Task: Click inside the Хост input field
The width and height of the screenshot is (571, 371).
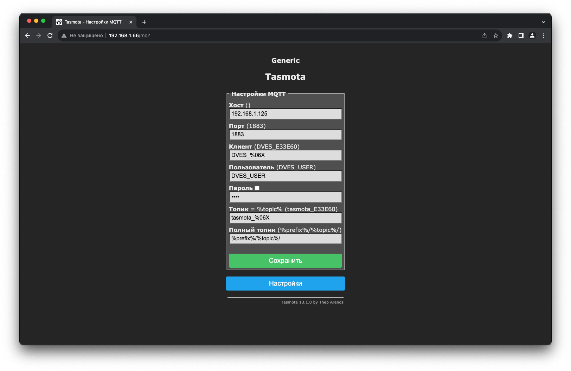Action: coord(285,113)
